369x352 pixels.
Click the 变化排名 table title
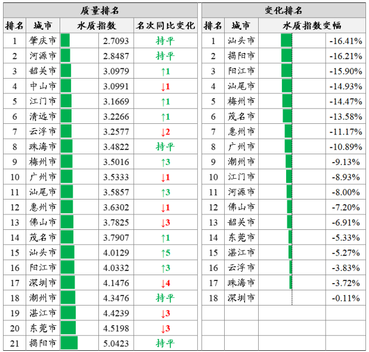point(283,10)
